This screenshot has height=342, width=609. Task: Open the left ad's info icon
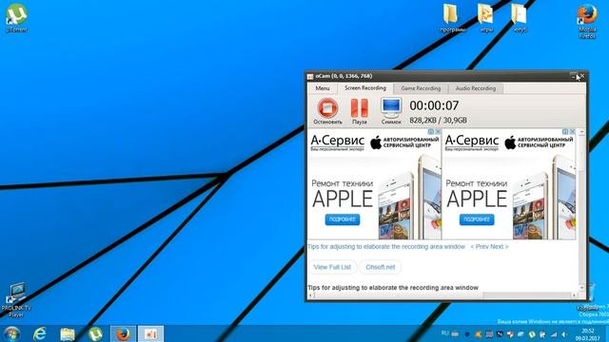[431, 132]
